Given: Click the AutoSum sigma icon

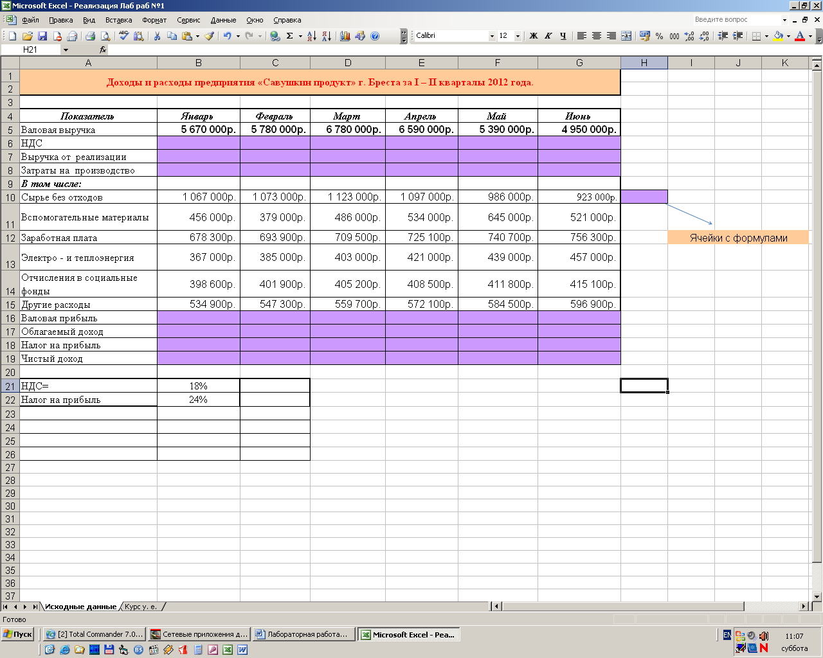Looking at the screenshot, I should pos(289,36).
